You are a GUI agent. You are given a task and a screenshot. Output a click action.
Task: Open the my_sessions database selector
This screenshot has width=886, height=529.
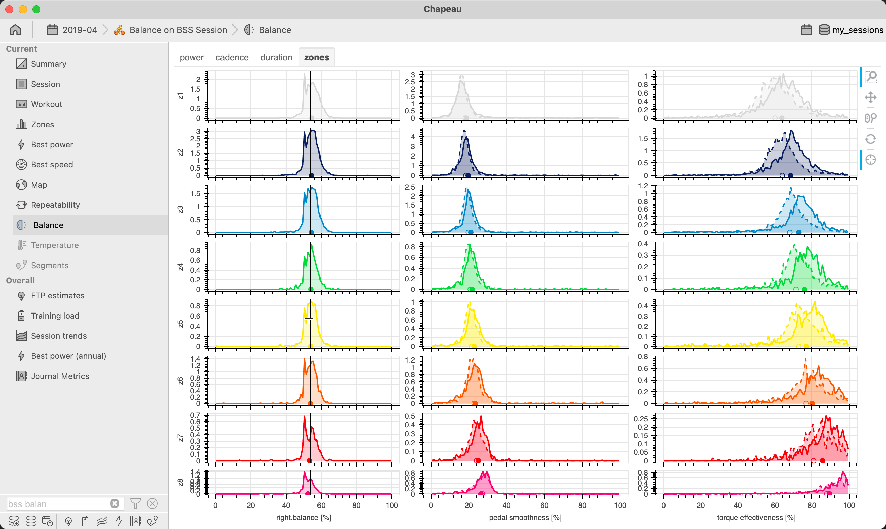click(x=851, y=30)
